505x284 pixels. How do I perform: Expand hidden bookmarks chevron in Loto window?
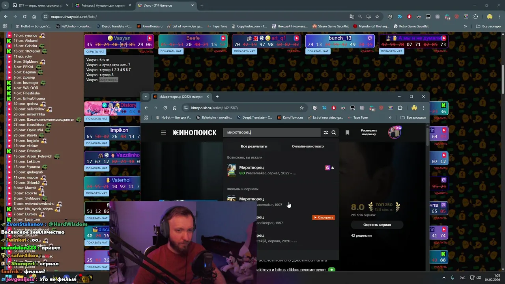click(x=466, y=26)
